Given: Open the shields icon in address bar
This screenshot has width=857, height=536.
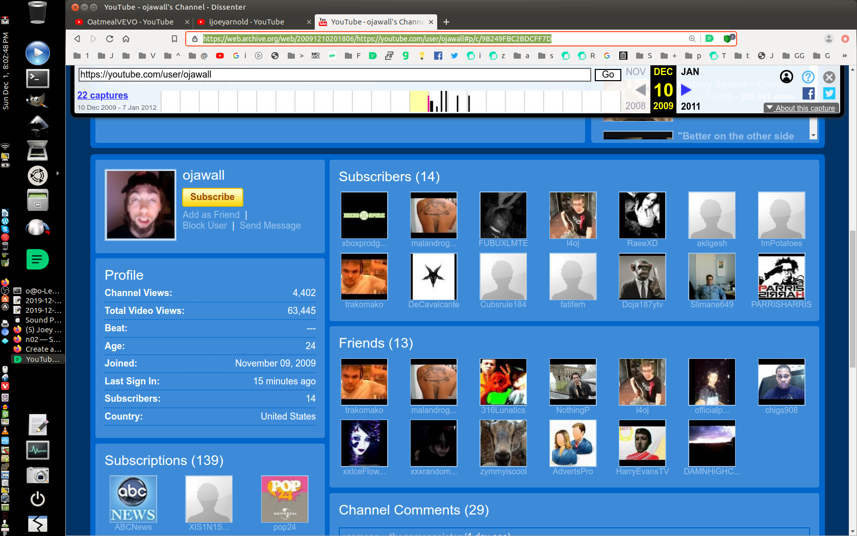Looking at the screenshot, I should (x=728, y=38).
